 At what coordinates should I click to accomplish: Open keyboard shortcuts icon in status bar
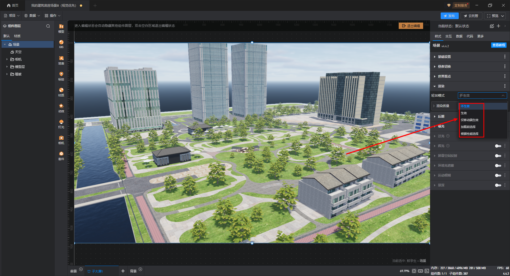[x=420, y=271]
